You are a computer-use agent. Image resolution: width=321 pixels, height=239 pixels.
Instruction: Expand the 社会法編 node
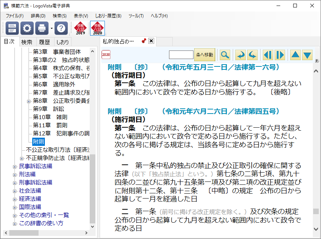coord(14,191)
